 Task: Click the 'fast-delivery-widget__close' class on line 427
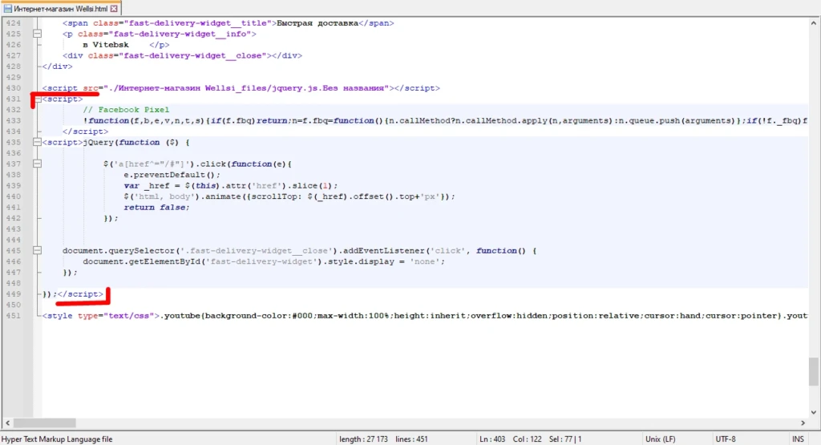pos(192,55)
